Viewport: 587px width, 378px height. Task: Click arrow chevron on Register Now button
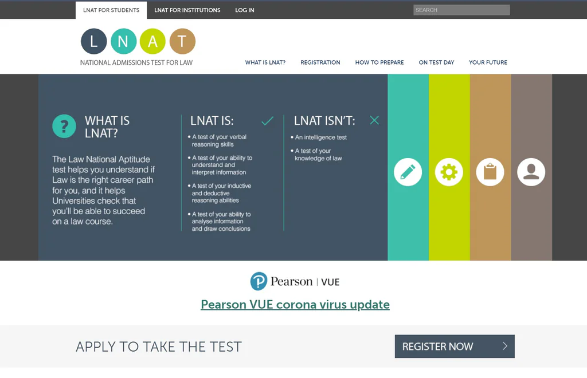[x=505, y=346]
